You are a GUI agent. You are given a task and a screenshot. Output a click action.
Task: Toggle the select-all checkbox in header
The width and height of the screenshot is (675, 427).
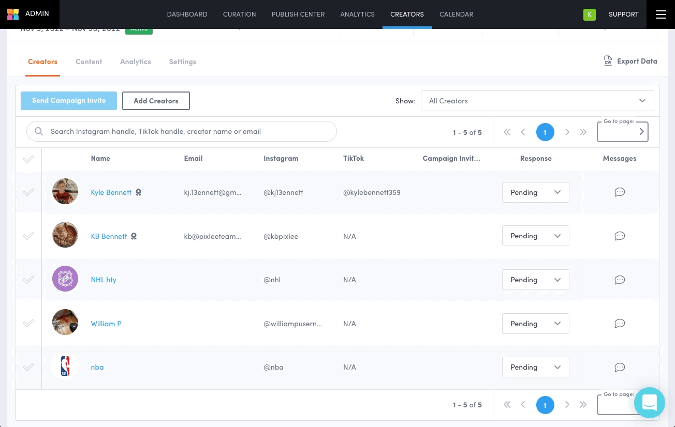click(28, 159)
